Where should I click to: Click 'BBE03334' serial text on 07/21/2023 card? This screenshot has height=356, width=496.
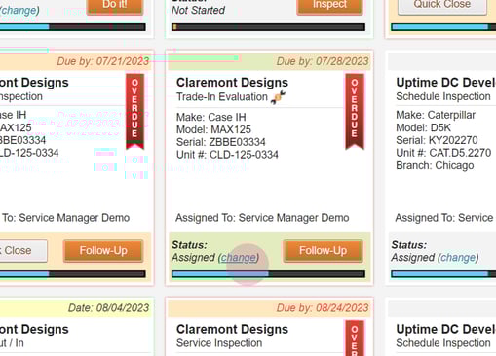(x=23, y=140)
